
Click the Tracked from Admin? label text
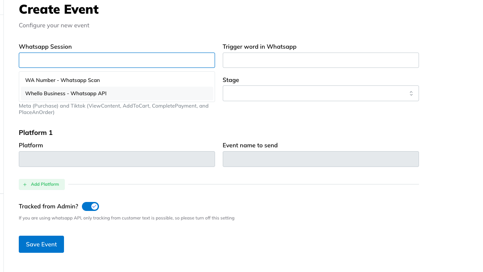click(48, 206)
